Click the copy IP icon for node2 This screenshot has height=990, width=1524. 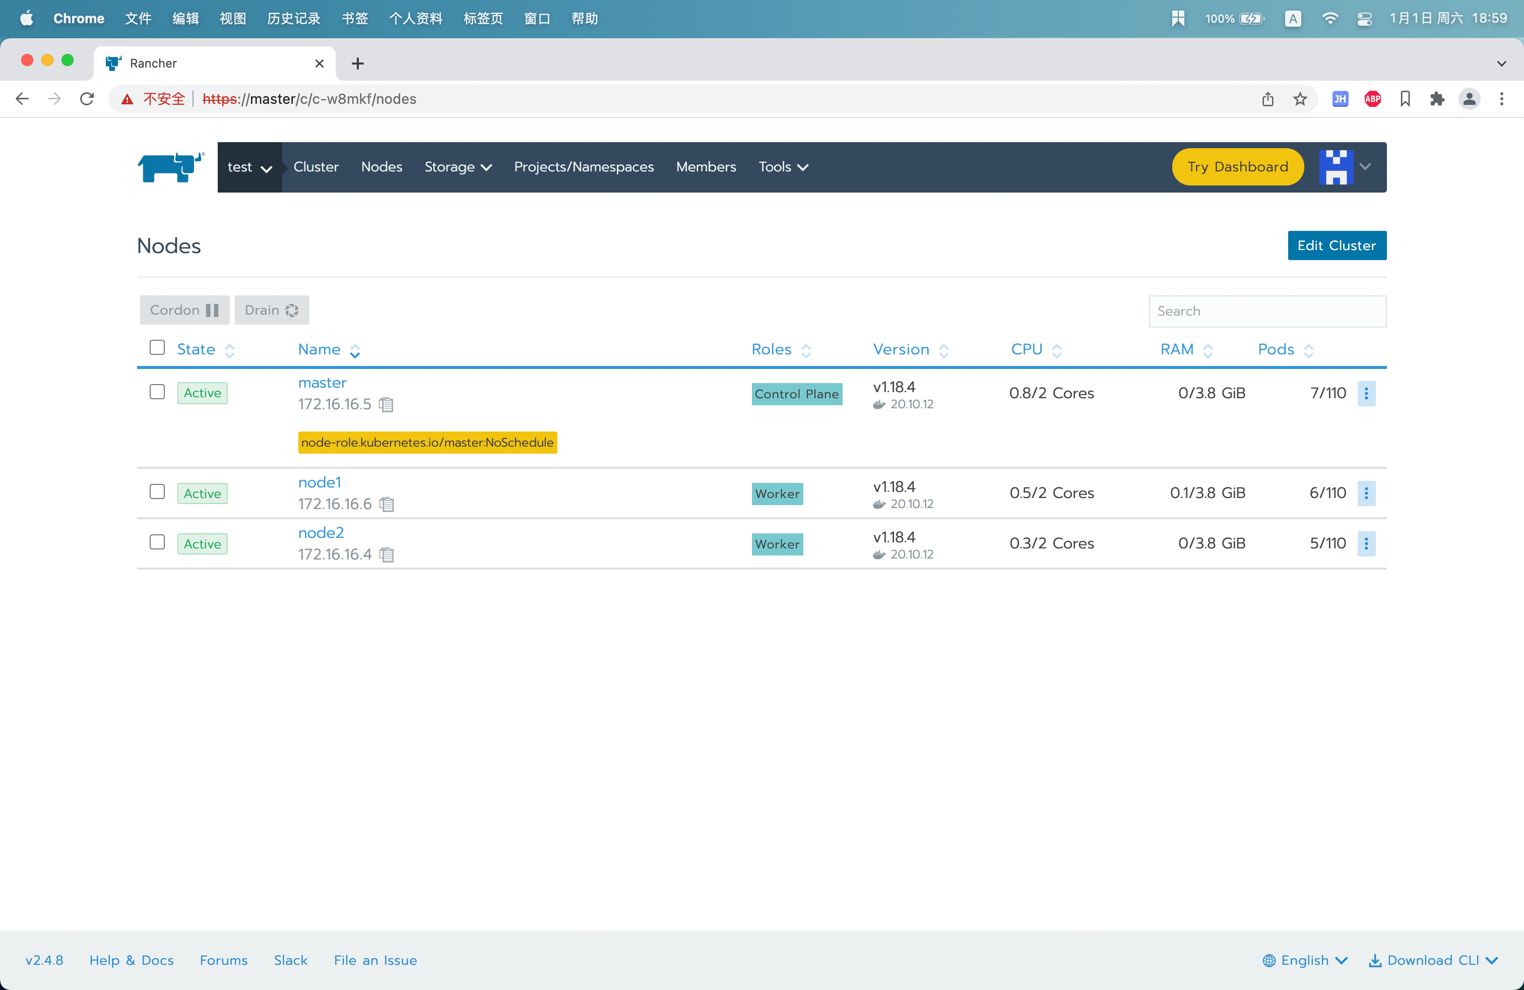coord(388,553)
